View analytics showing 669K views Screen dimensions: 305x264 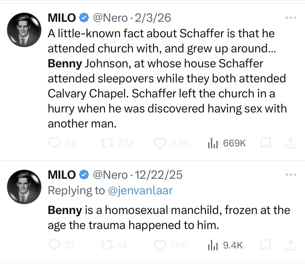coord(213,143)
